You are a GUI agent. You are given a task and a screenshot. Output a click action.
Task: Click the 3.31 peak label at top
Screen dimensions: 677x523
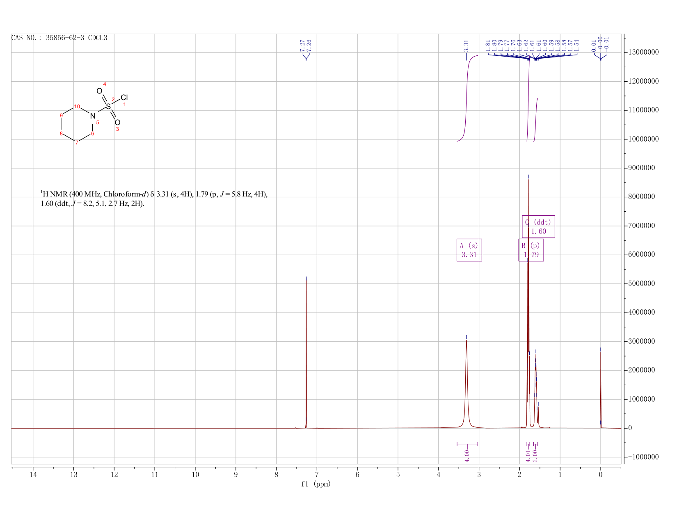467,45
